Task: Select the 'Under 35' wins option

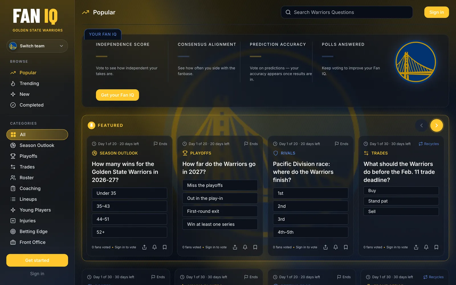Action: pyautogui.click(x=129, y=193)
